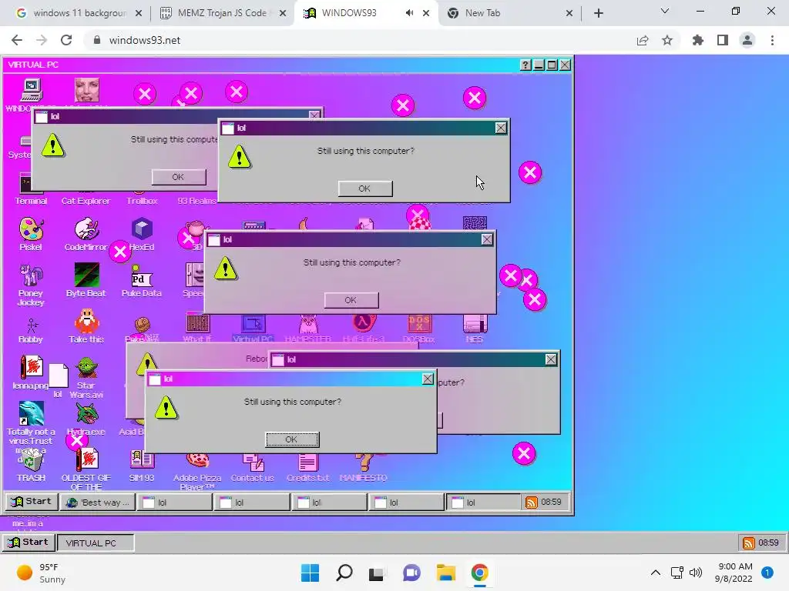Screen dimensions: 789x591
Task: Go back using the browser back arrow
Action: pyautogui.click(x=17, y=40)
